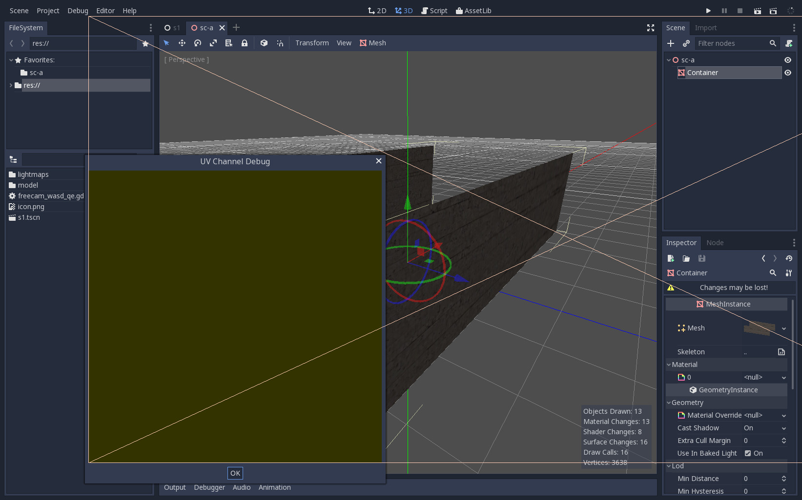Toggle distraction-free viewport mode

tap(651, 28)
